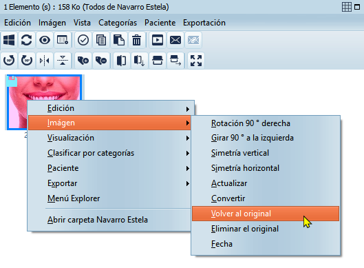364x268 pixels.
Task: Click Actualizar in the submenu
Action: (x=266, y=183)
